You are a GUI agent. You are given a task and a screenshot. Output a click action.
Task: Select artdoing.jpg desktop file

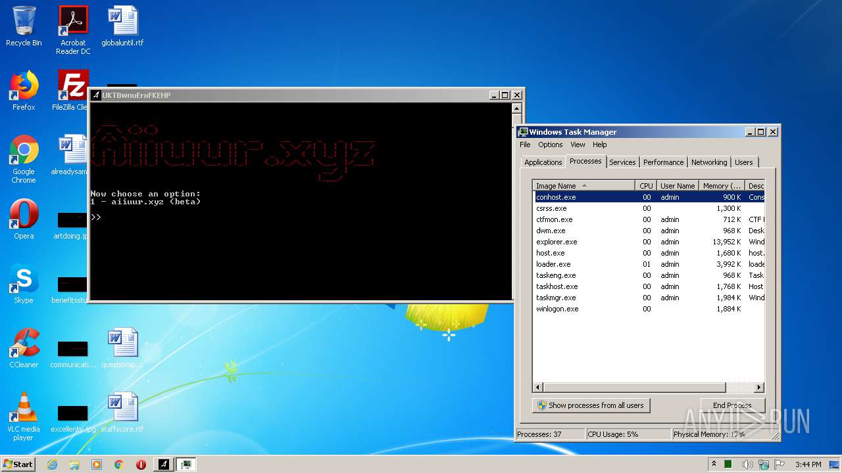(x=71, y=226)
